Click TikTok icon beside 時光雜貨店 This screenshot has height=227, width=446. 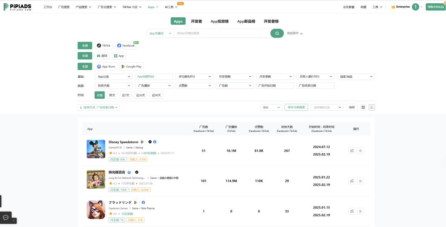click(137, 172)
